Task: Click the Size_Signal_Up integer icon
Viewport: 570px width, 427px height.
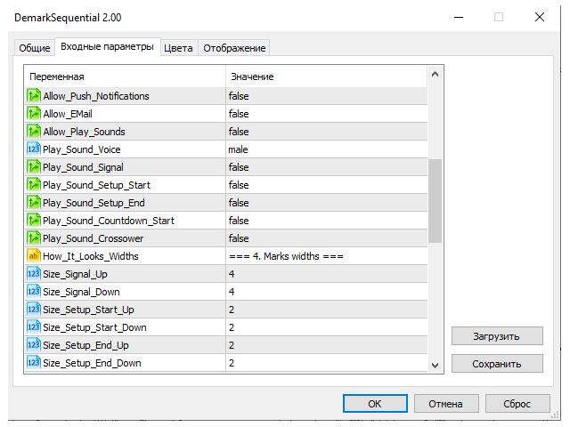Action: (x=34, y=274)
